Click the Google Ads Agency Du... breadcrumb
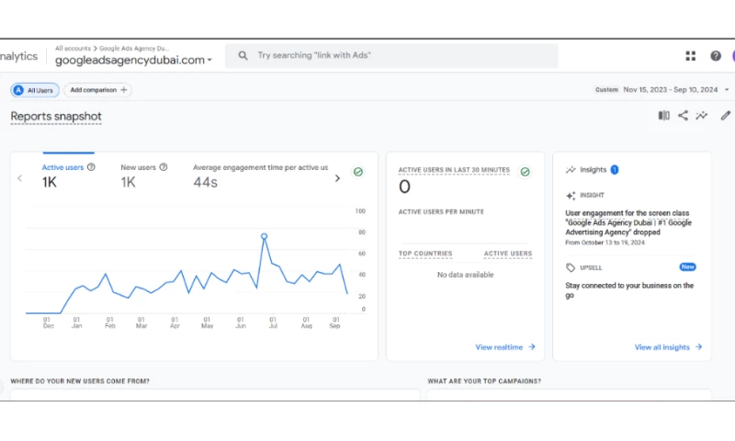Image resolution: width=735 pixels, height=441 pixels. (134, 49)
